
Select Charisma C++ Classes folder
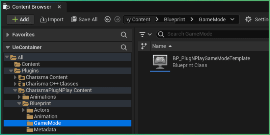click(x=52, y=84)
